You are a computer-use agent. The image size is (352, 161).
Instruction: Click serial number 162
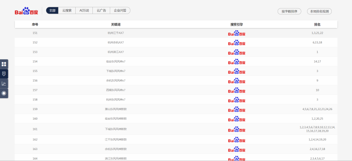pos(35,139)
